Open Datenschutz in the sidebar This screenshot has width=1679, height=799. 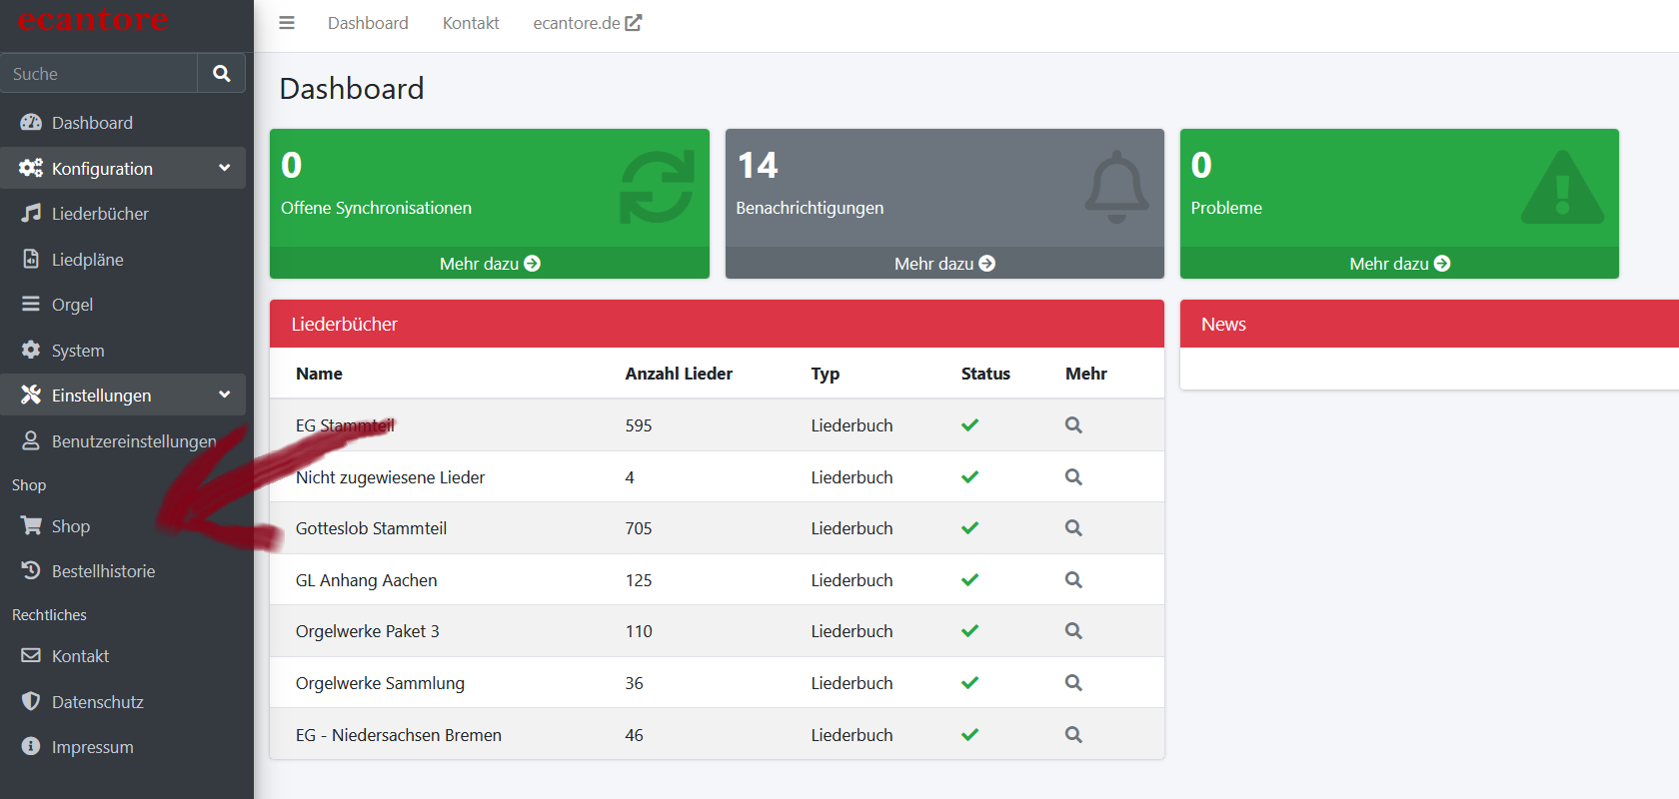[x=123, y=702]
